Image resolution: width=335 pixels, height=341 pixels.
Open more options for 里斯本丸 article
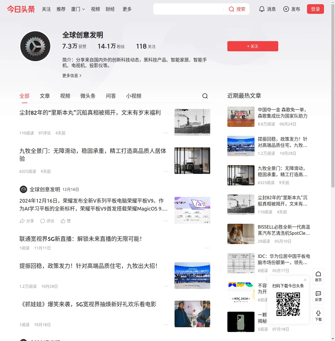tap(166, 133)
